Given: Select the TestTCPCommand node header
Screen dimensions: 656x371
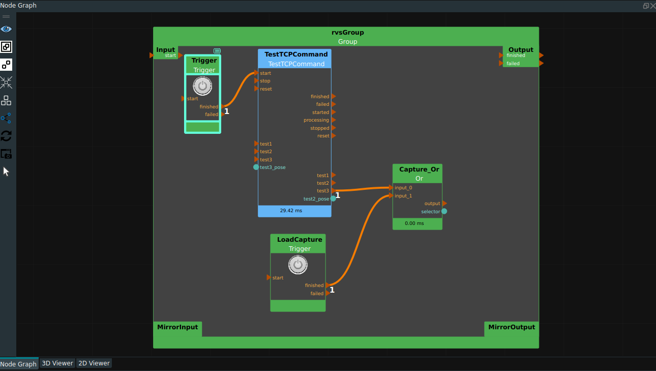Looking at the screenshot, I should coord(295,59).
